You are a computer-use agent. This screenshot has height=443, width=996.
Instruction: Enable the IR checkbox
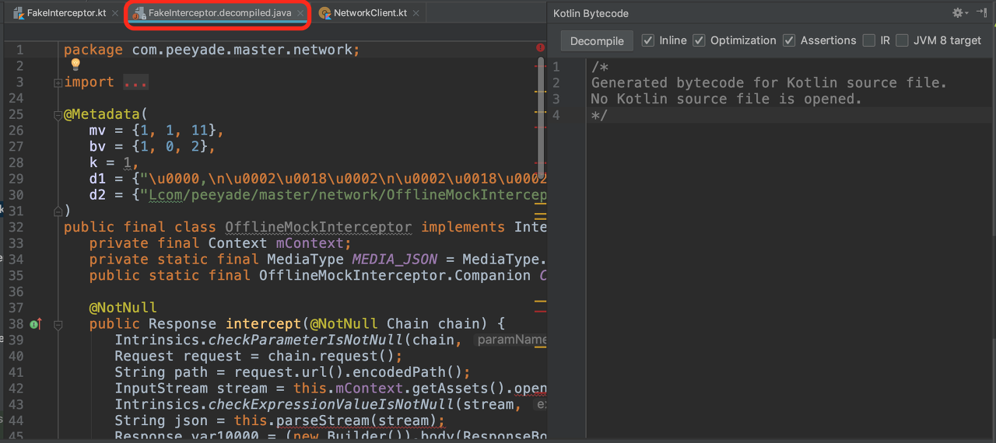[868, 40]
